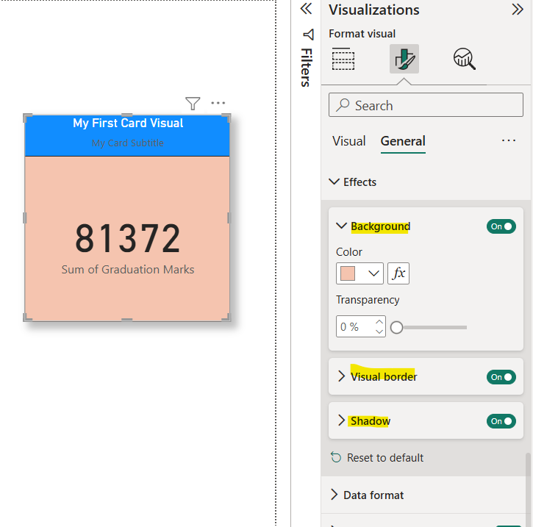Image resolution: width=533 pixels, height=527 pixels.
Task: Click the Filters megaphone icon
Action: (308, 35)
